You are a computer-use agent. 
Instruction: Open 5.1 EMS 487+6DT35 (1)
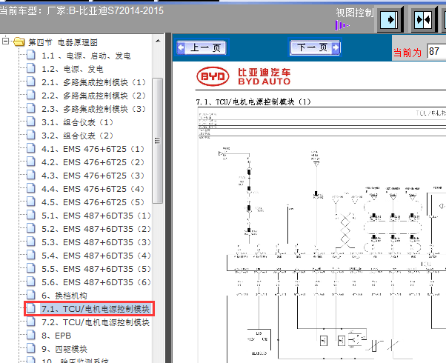click(96, 216)
